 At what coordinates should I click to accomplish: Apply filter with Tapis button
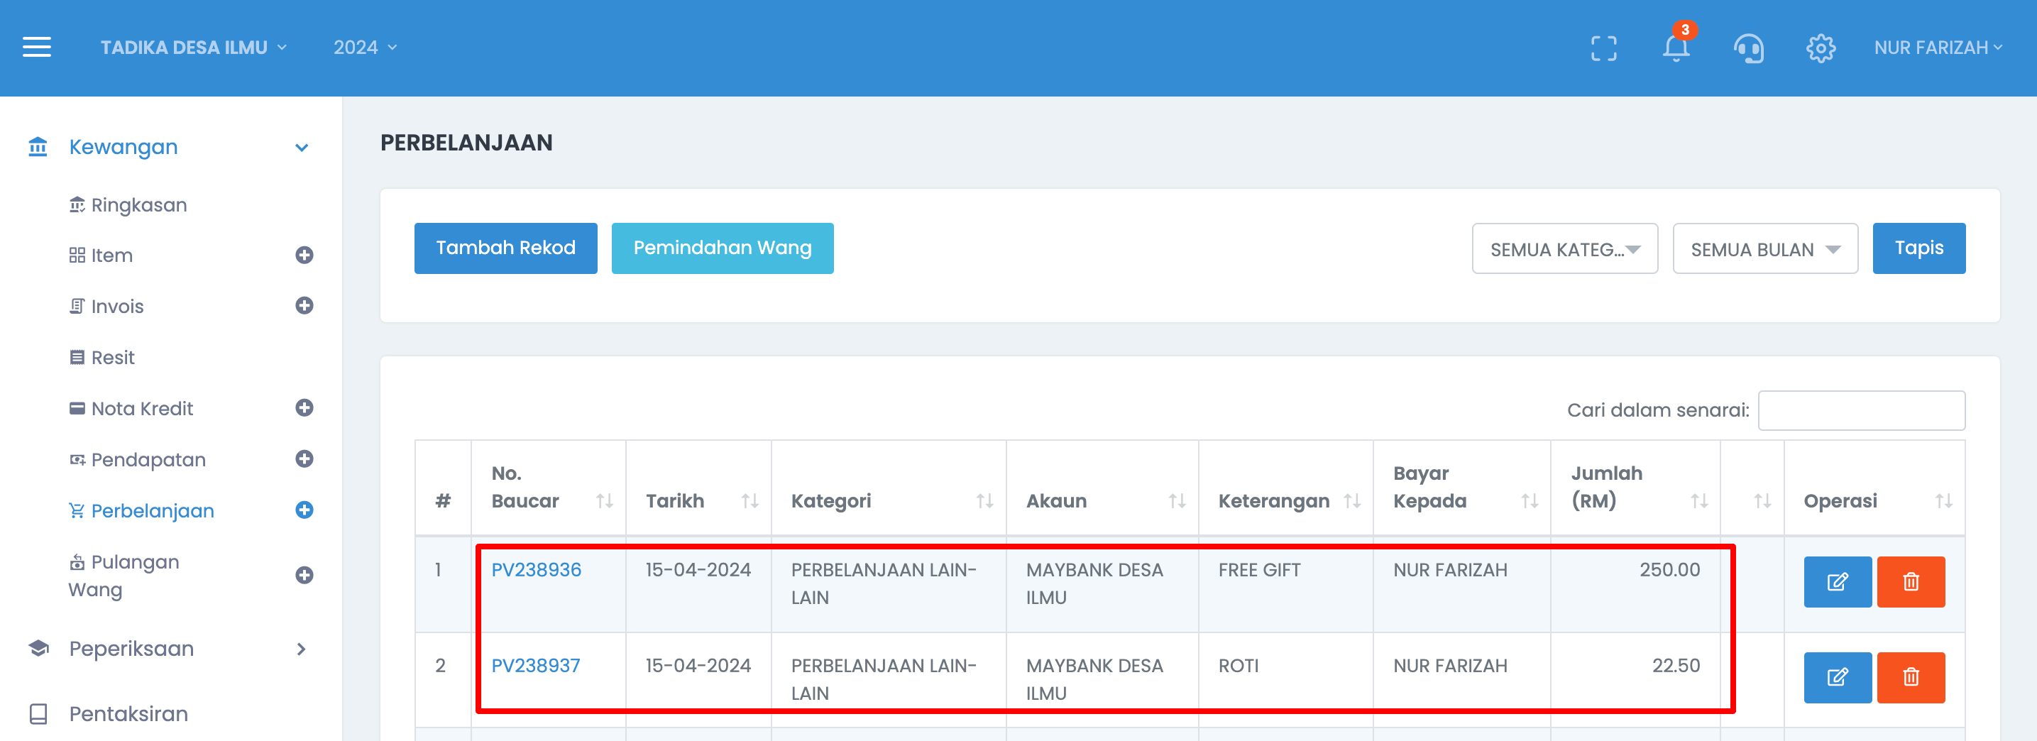click(1918, 248)
